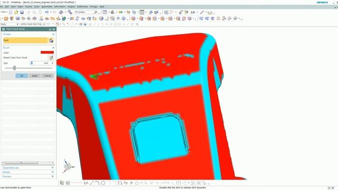The width and height of the screenshot is (338, 190).
Task: Click the first orange block icon in second toolbar
Action: 6,19
